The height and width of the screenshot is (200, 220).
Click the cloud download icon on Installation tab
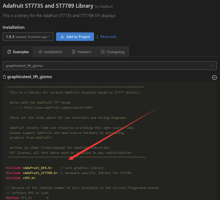(x=40, y=52)
